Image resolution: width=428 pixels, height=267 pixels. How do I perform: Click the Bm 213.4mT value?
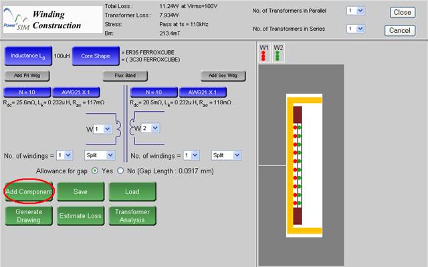pyautogui.click(x=170, y=33)
